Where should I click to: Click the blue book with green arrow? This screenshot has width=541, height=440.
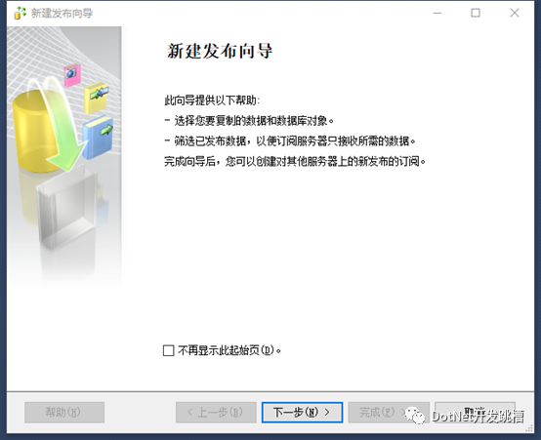point(98,137)
